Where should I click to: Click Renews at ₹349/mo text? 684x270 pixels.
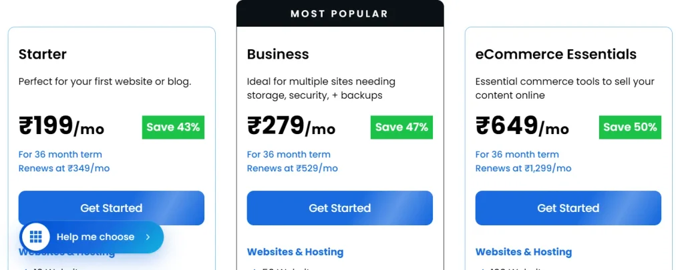click(63, 168)
